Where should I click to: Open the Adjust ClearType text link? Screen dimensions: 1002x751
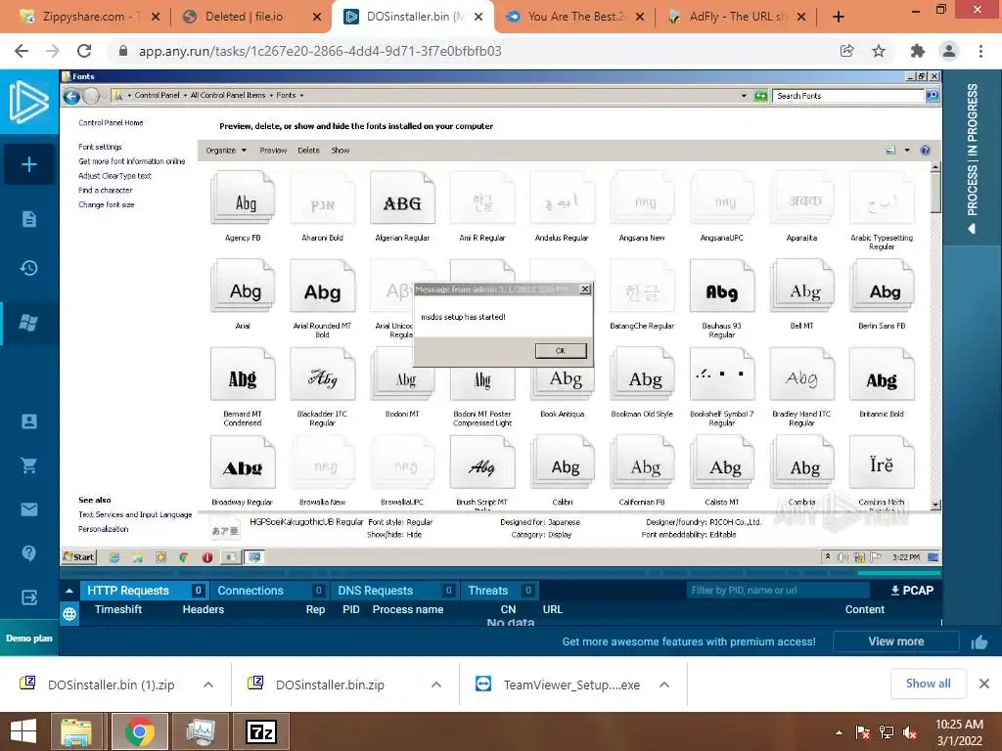115,176
